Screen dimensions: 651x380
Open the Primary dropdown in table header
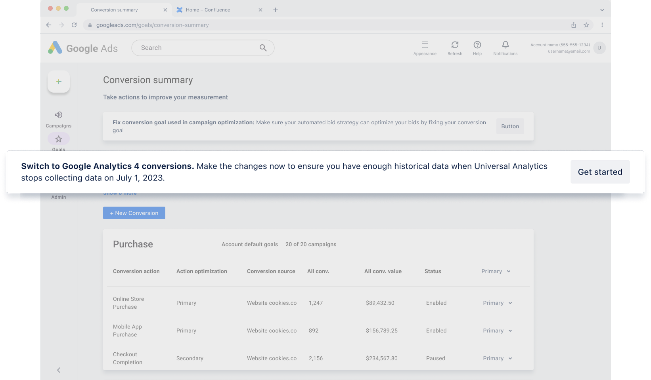(x=496, y=271)
